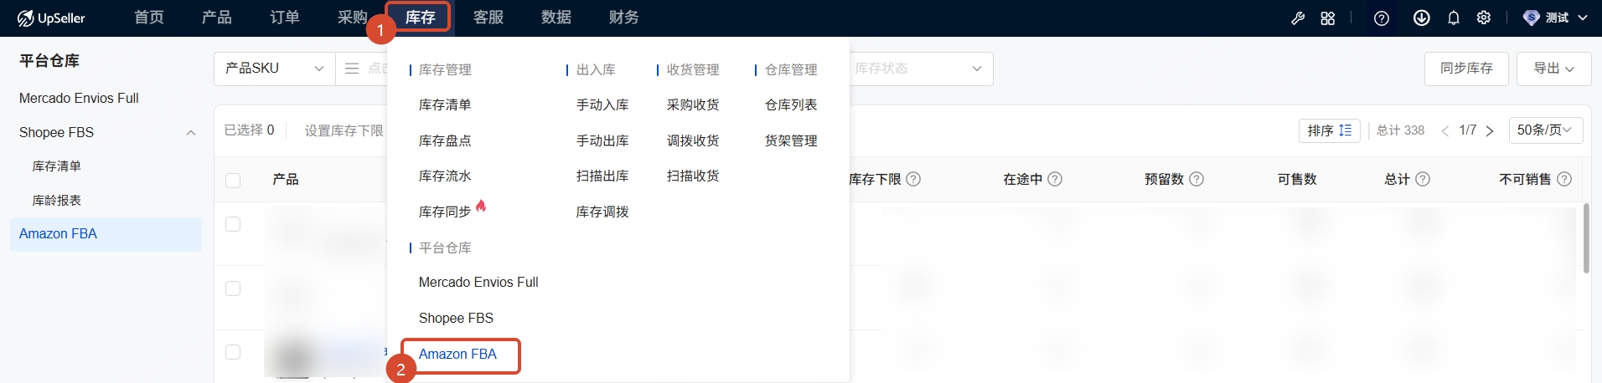This screenshot has height=383, width=1602.
Task: Select Amazon FBA in dropdown menu
Action: (458, 355)
